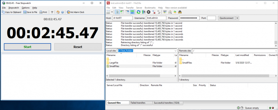Click the blue help icon in stopwatch toolbar

62,12
